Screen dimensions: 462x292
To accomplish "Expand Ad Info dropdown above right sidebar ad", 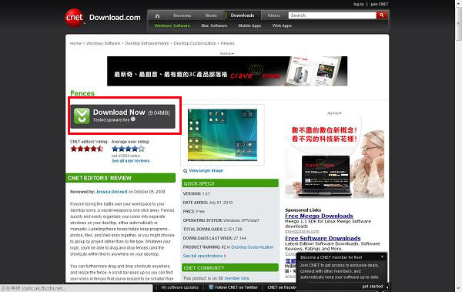I will pos(334,113).
